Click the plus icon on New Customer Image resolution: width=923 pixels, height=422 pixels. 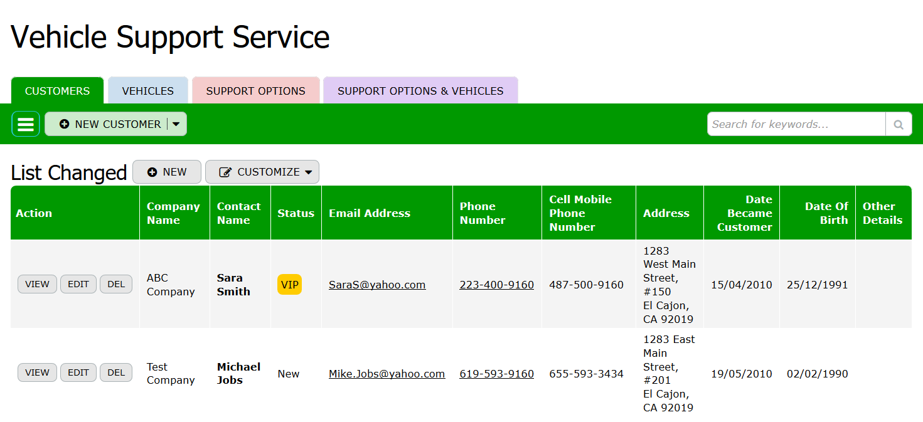click(x=65, y=124)
